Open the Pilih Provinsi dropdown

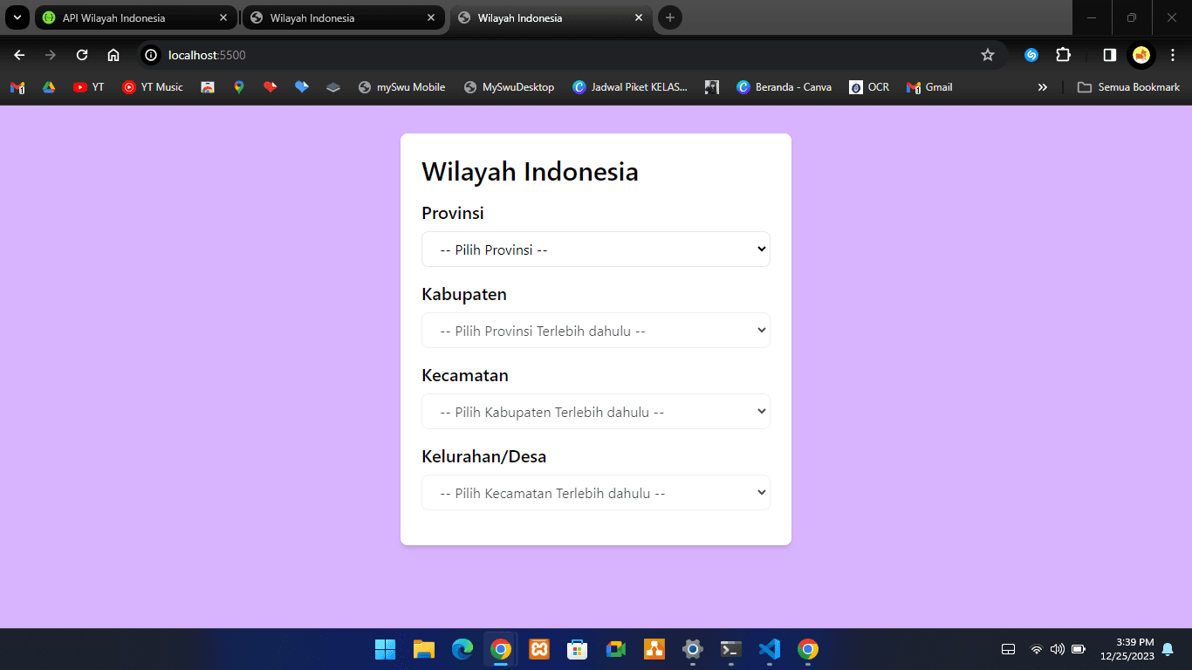tap(596, 250)
